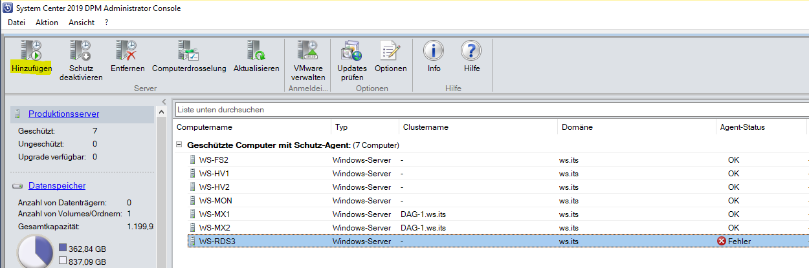This screenshot has width=809, height=268.
Task: Open the Ansicht menu
Action: pyautogui.click(x=82, y=23)
